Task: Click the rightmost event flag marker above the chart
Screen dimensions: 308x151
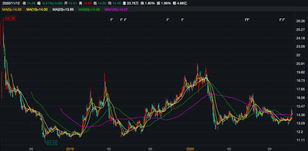Action: pos(283,20)
